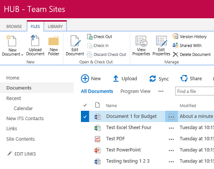Screen dimensions: 214x169
Task: Click the Edit Document icon
Action: [x=75, y=41]
